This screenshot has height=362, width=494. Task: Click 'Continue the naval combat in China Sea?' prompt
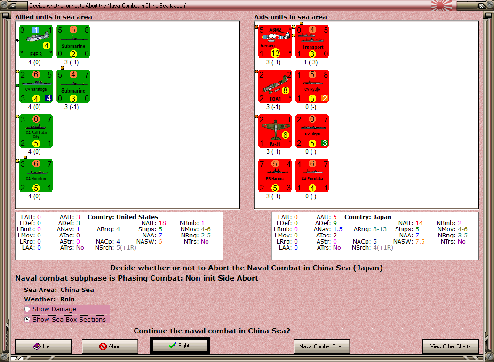(212, 331)
